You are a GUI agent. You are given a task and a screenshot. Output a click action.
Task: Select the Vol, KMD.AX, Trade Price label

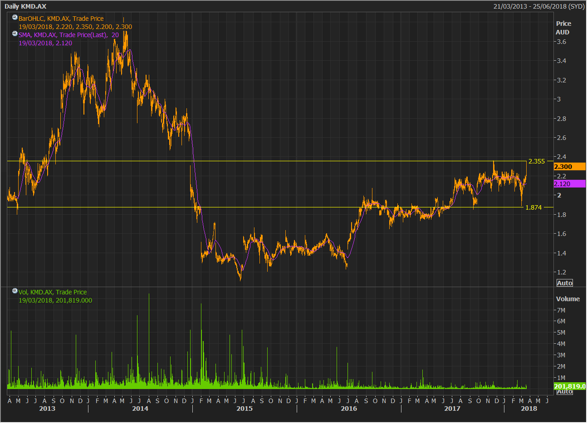[x=53, y=292]
